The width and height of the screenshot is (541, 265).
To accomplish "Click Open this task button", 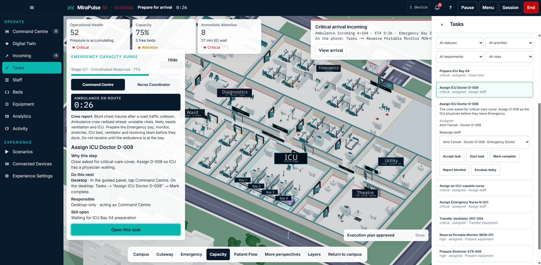I will [126, 230].
